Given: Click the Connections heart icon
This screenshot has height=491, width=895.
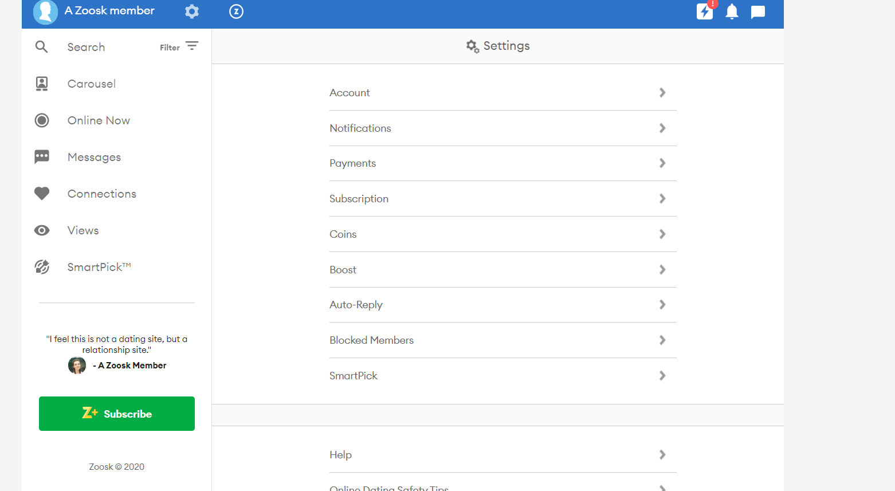Looking at the screenshot, I should tap(42, 194).
